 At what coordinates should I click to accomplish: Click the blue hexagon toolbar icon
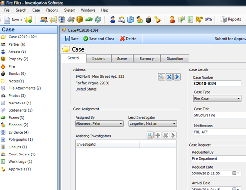[x=98, y=20]
